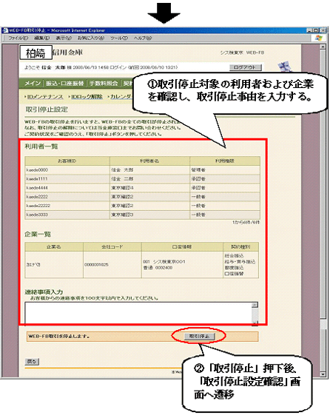The height and width of the screenshot is (418, 333).
Task: Click 管理者 permission in kaede0000 row
Action: [198, 170]
